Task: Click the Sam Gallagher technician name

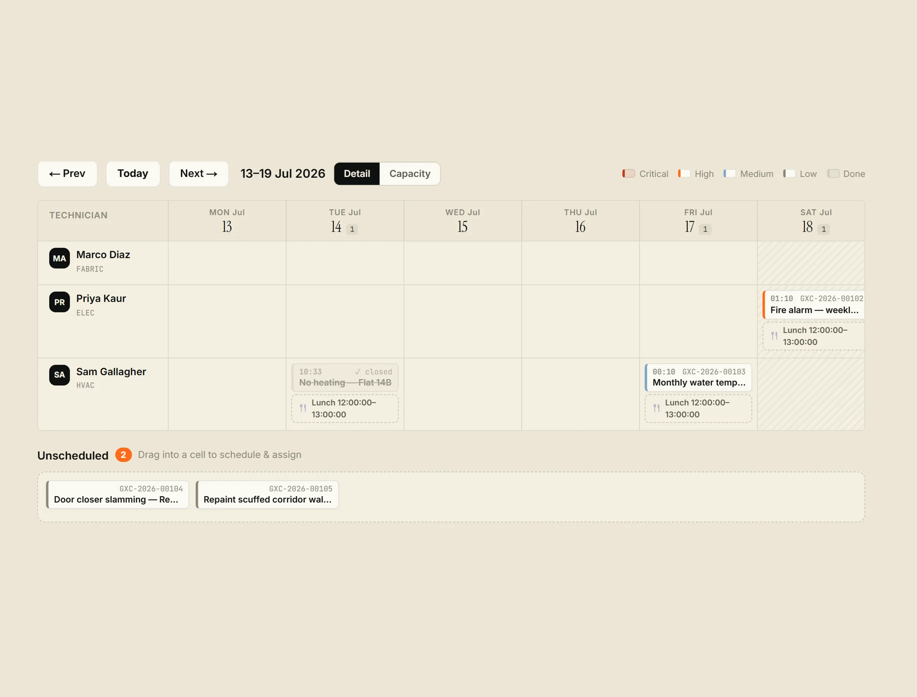Action: click(111, 372)
